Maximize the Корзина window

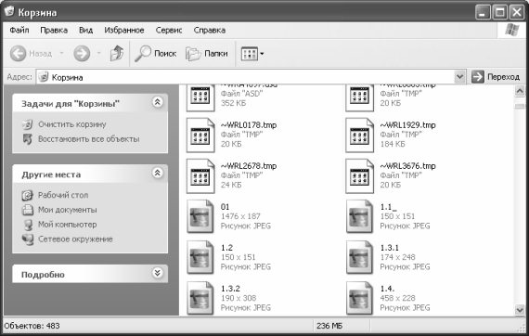click(x=499, y=12)
